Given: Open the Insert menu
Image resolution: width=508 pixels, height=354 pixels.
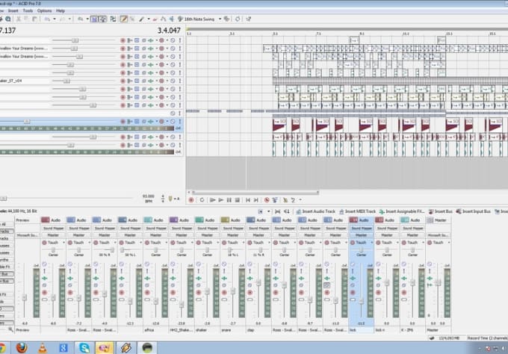Looking at the screenshot, I should tap(13, 11).
